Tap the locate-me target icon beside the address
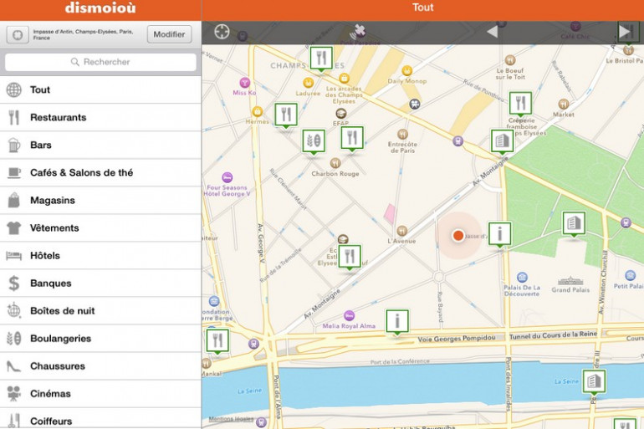This screenshot has width=644, height=429. coord(18,35)
